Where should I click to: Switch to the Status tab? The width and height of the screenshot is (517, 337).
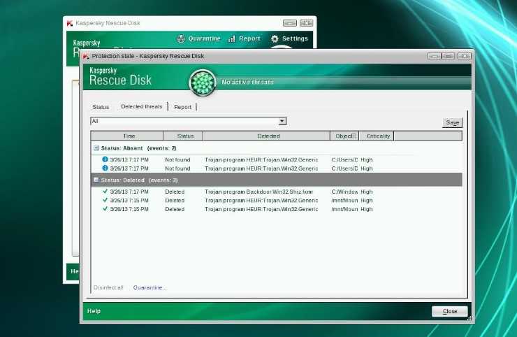[x=101, y=107]
